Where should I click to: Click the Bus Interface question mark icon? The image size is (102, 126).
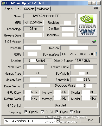pyautogui.click(x=96, y=54)
